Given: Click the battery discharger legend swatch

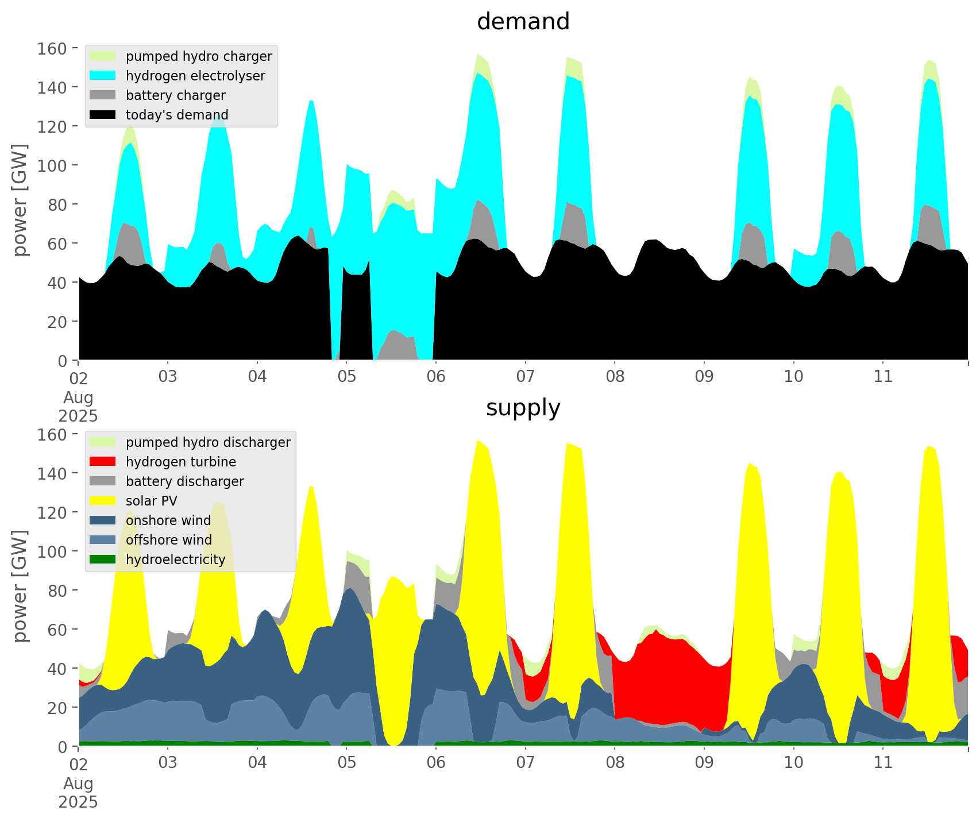Looking at the screenshot, I should pos(103,481).
